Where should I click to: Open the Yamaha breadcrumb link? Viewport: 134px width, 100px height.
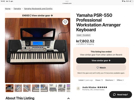17,9
